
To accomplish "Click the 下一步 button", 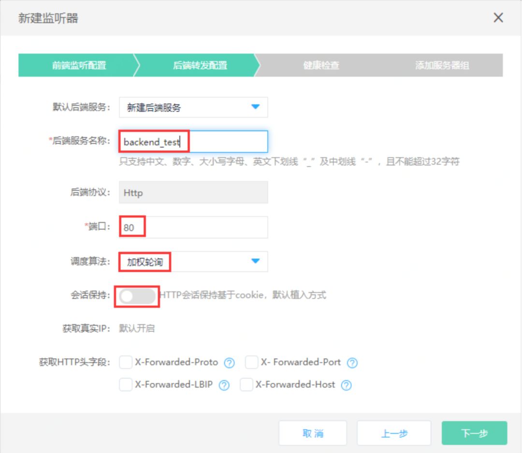I will (474, 433).
